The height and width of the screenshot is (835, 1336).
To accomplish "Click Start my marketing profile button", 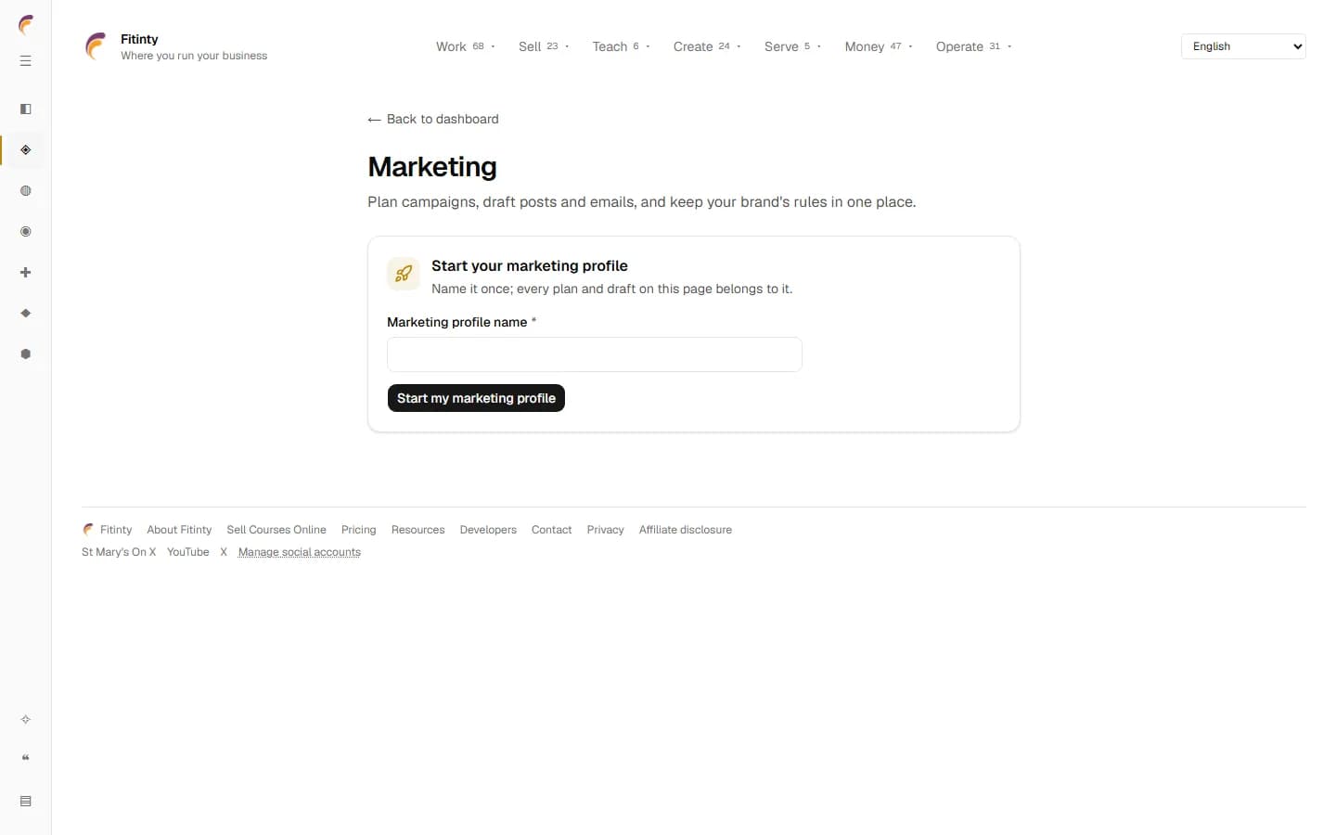I will pyautogui.click(x=476, y=398).
